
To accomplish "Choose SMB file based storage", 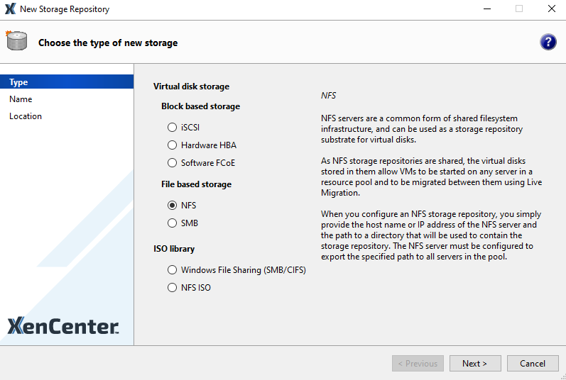I will (x=183, y=223).
